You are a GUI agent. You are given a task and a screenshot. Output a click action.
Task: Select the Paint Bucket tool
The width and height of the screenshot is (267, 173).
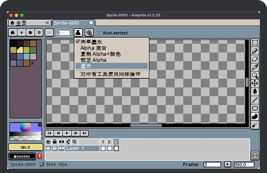pyautogui.click(x=255, y=92)
